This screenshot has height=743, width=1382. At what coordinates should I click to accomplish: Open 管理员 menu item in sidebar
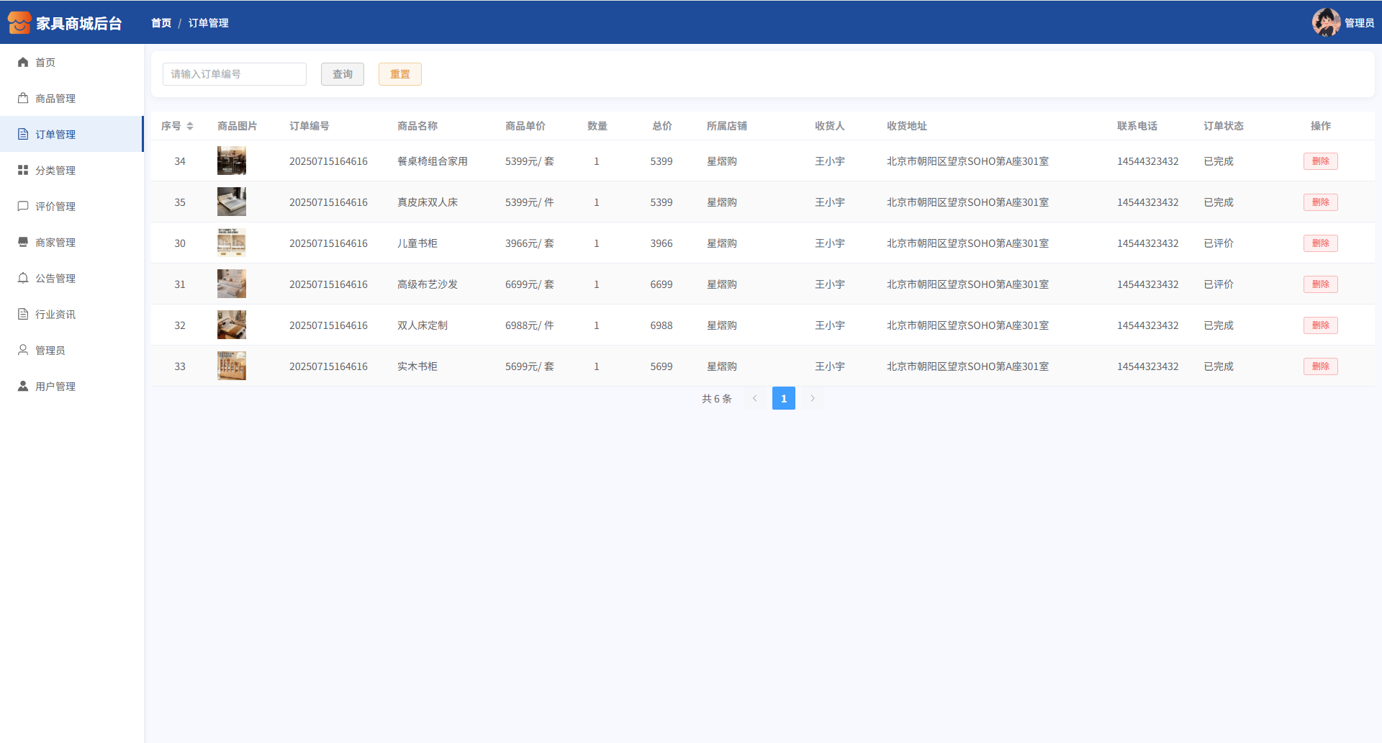(50, 351)
